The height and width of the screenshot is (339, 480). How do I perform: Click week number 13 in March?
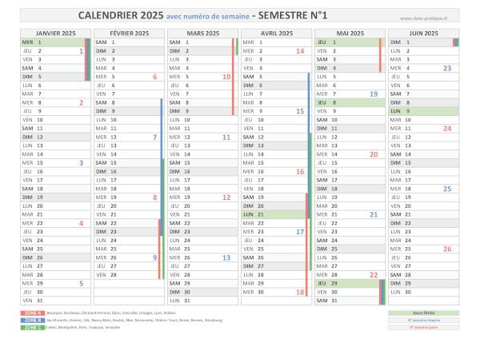point(226,257)
